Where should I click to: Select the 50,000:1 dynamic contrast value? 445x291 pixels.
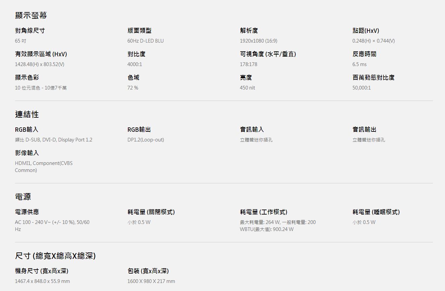pos(361,88)
